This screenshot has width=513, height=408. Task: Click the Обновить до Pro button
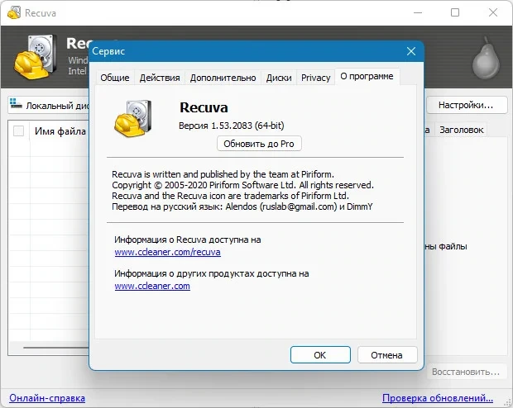[259, 144]
